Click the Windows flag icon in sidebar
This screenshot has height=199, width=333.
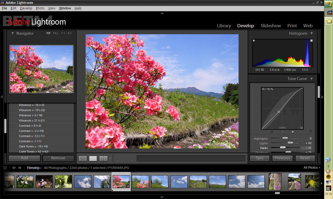click(x=329, y=5)
